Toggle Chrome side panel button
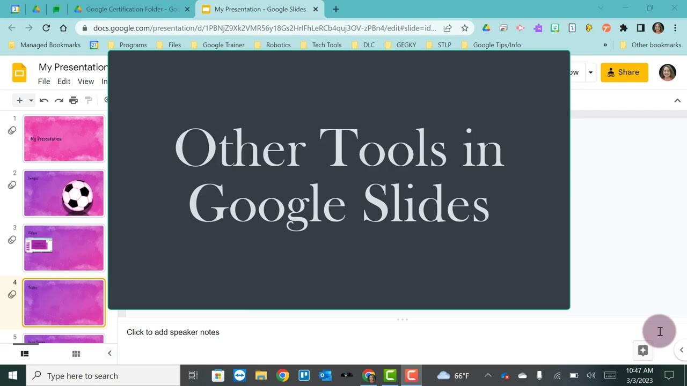The image size is (687, 386). (640, 28)
